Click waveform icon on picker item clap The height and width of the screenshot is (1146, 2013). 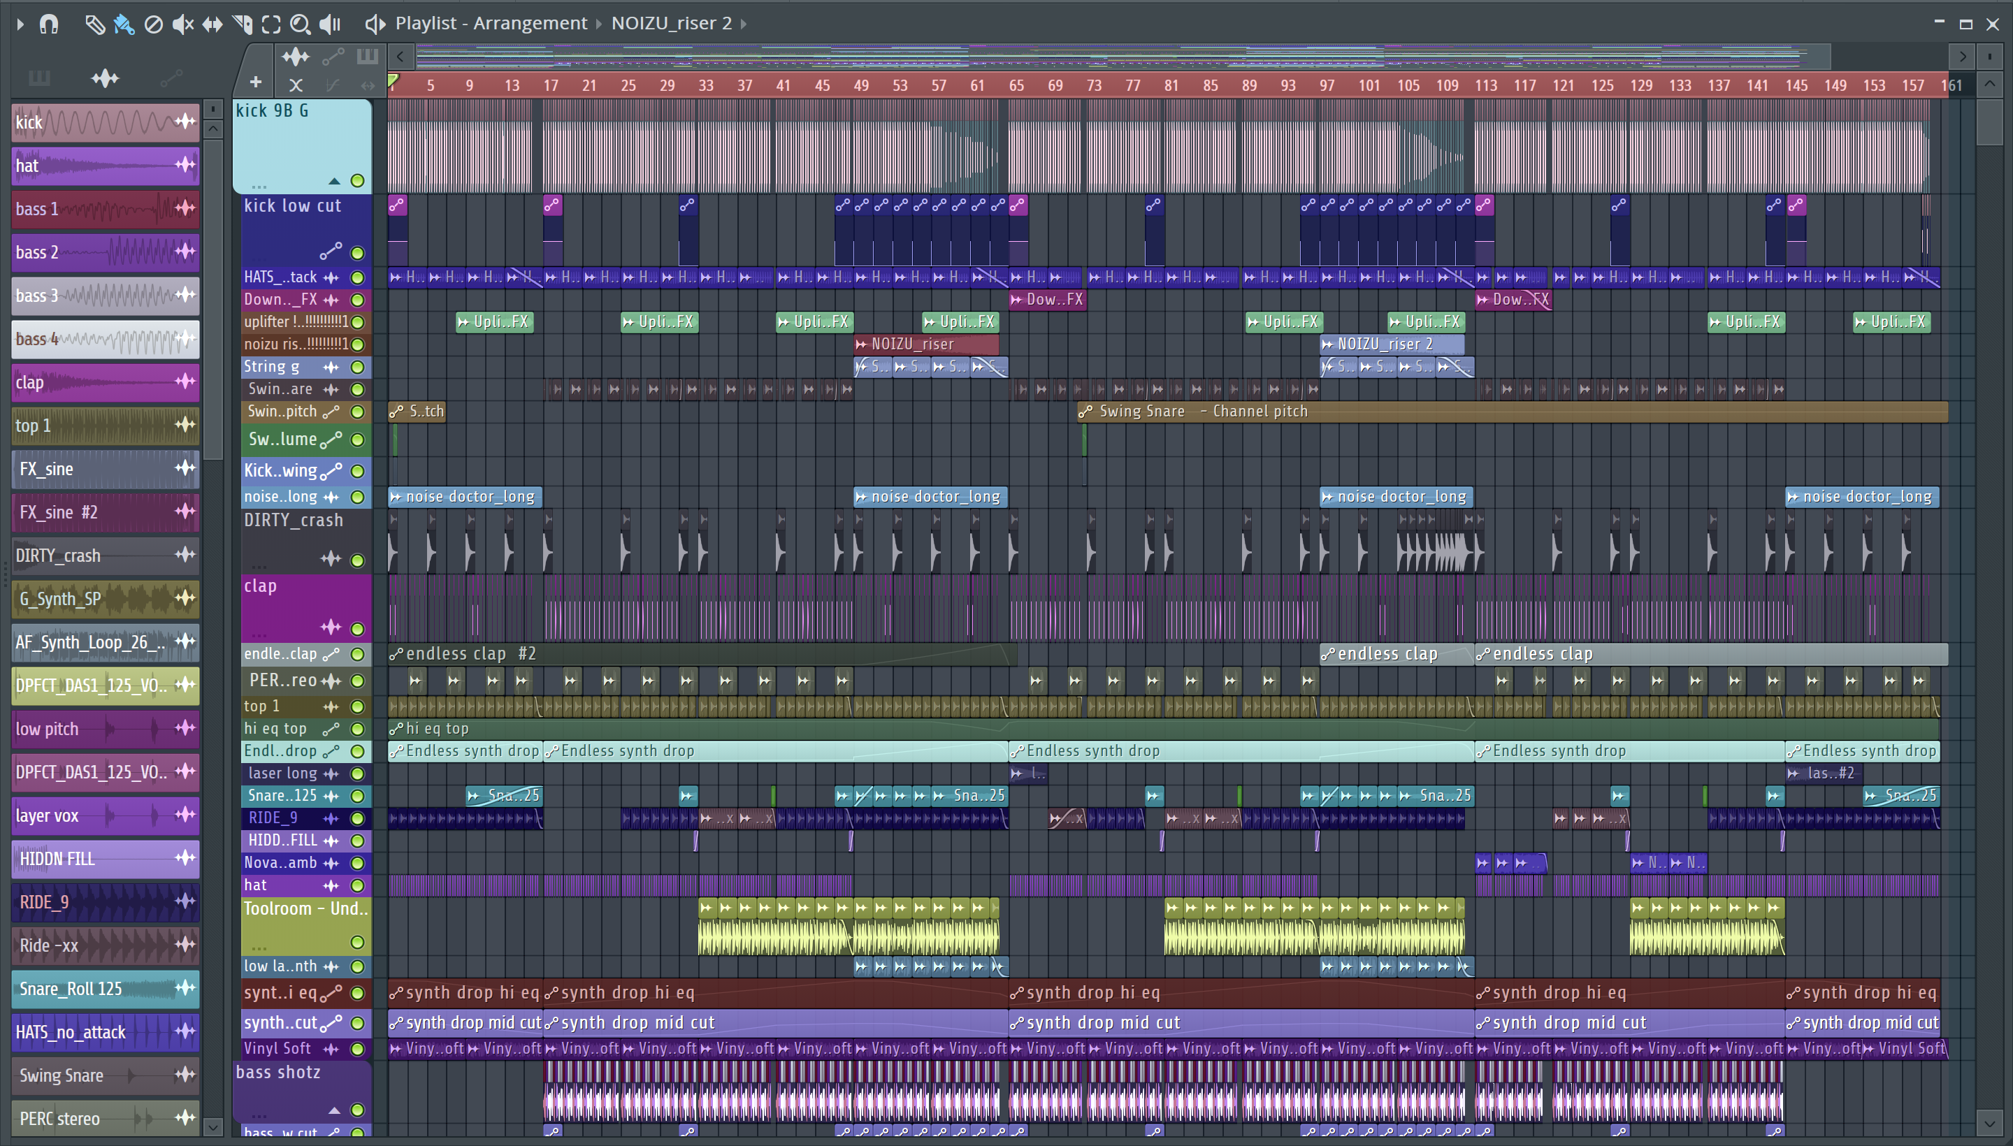[185, 381]
